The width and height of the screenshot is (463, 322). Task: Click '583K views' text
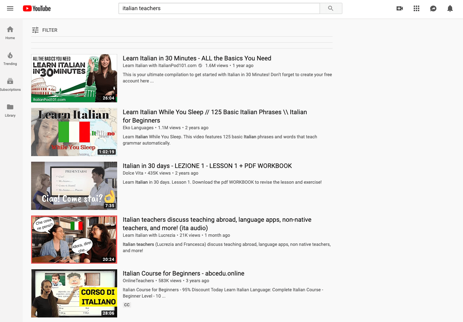coord(170,281)
